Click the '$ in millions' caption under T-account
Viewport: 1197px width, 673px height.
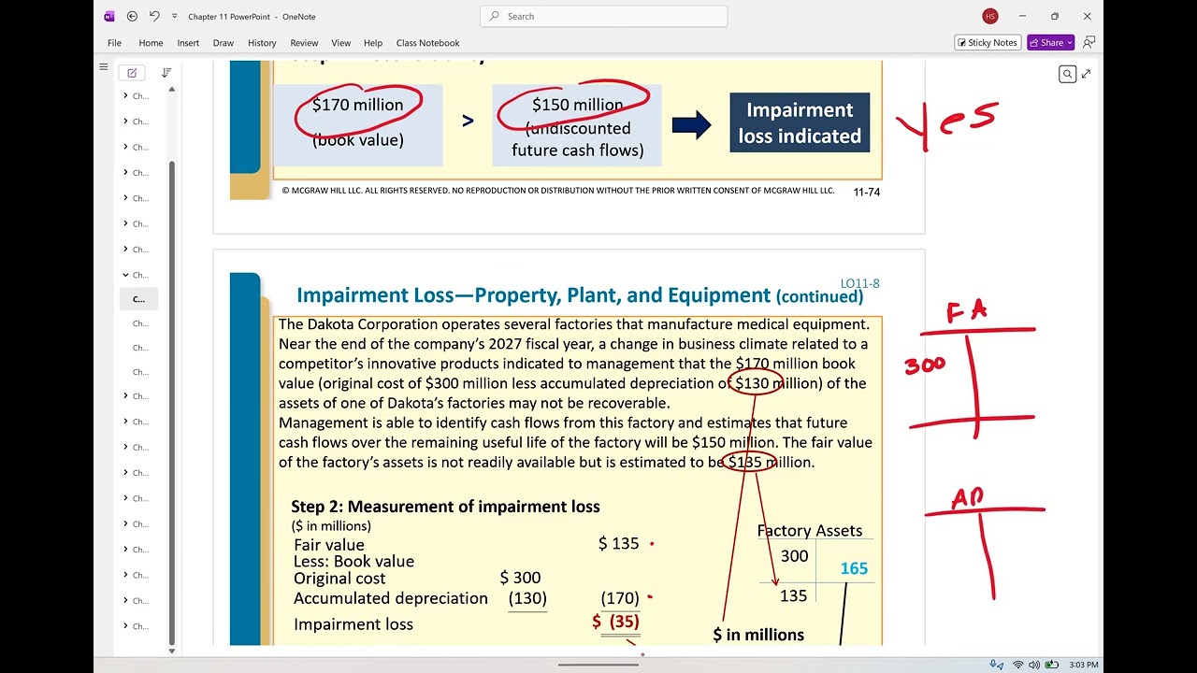pyautogui.click(x=758, y=635)
